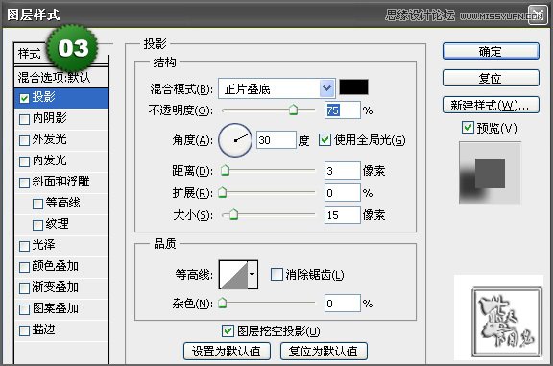The image size is (553, 366).
Task: Click the 距离 slider handle
Action: tap(225, 170)
